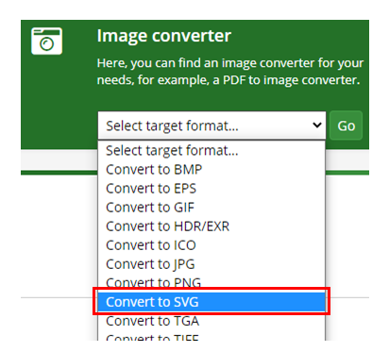Click the image converter camera icon
The height and width of the screenshot is (352, 389).
[46, 41]
